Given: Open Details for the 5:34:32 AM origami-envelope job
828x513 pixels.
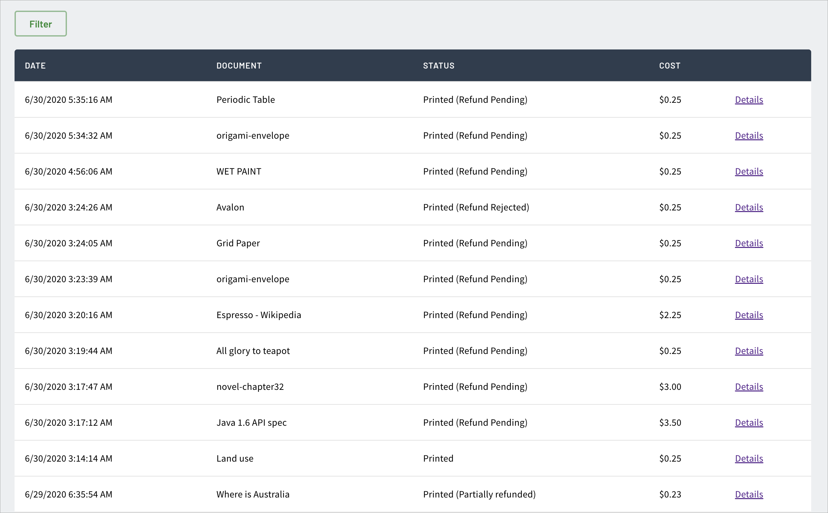Looking at the screenshot, I should click(748, 136).
